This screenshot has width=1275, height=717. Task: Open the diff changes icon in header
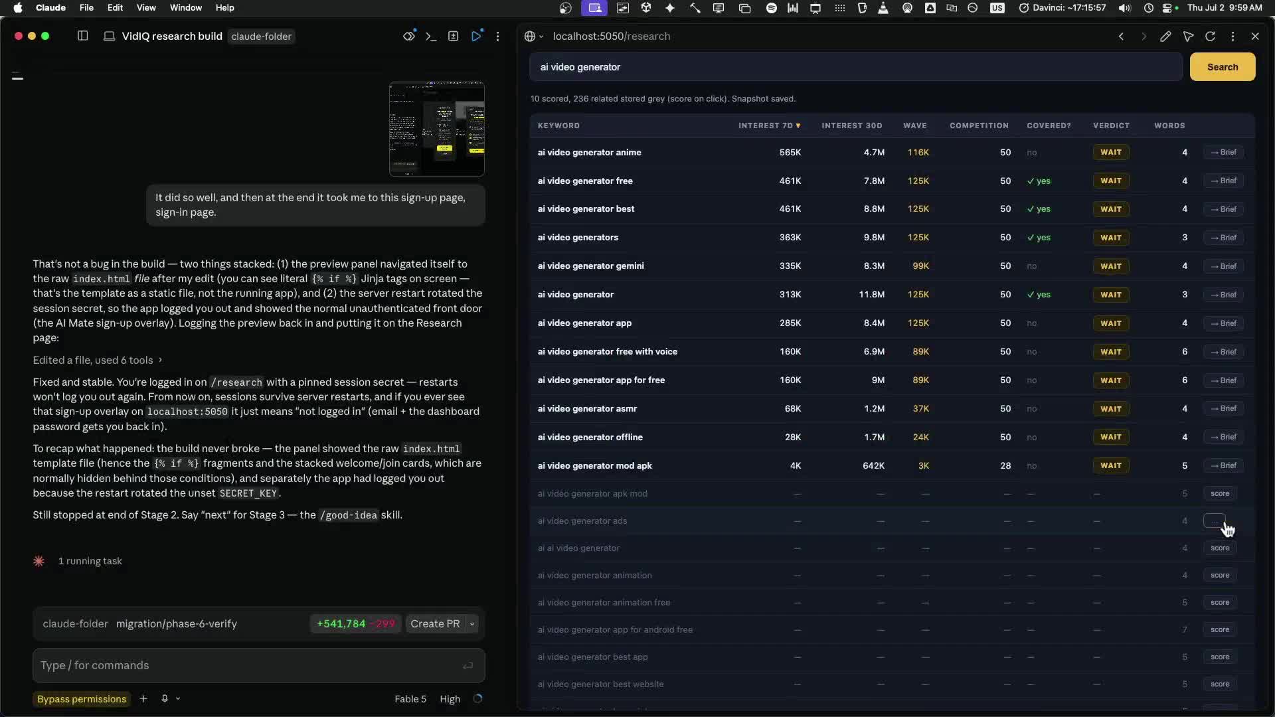pos(454,36)
